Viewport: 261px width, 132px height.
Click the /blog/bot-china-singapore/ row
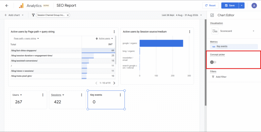(x=63, y=50)
